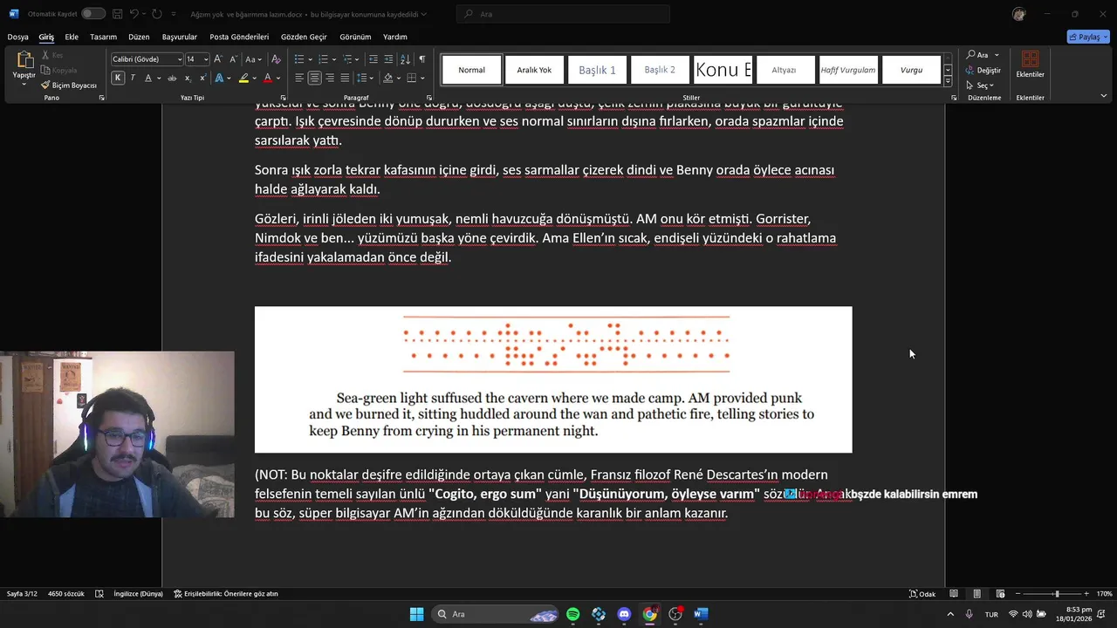Open Chrome from the taskbar
The image size is (1117, 628).
[x=649, y=614]
